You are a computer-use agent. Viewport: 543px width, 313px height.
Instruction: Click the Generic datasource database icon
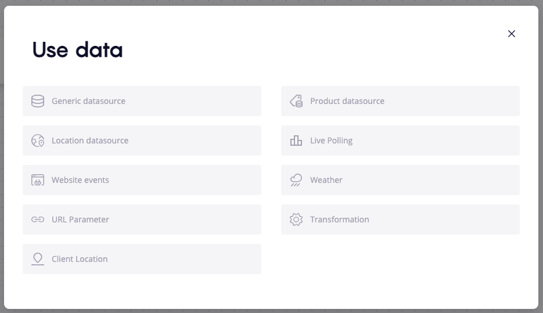[x=38, y=101]
